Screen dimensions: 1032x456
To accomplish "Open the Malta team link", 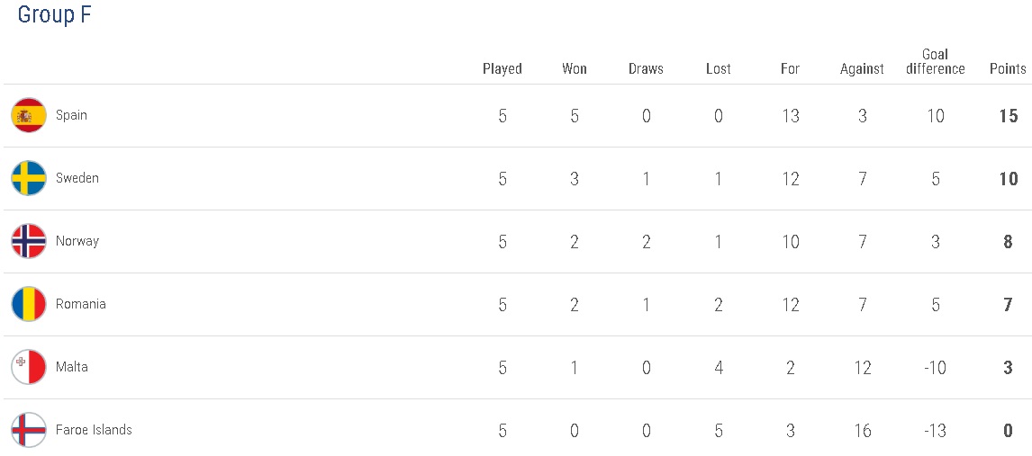I will pyautogui.click(x=72, y=367).
